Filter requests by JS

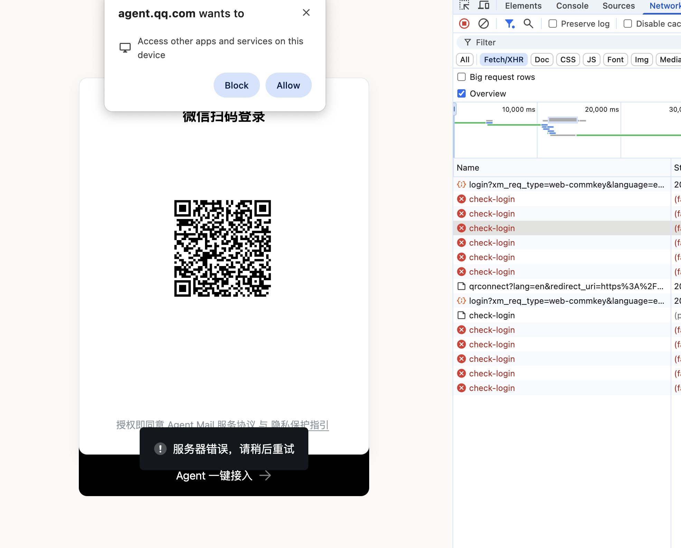click(591, 60)
